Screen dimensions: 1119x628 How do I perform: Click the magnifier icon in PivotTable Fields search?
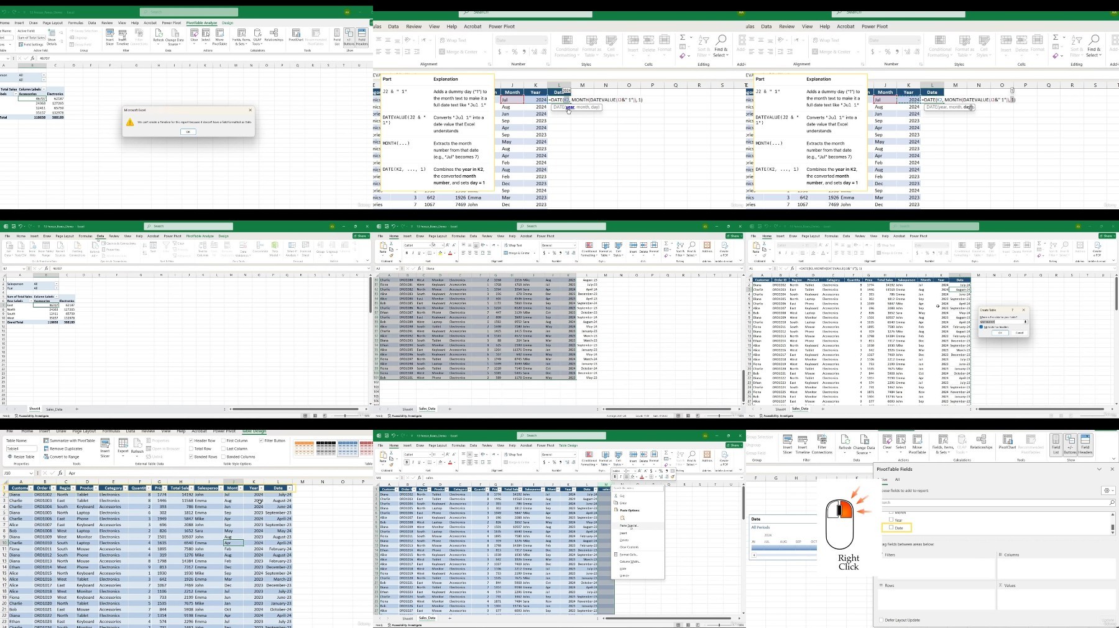coord(1112,503)
